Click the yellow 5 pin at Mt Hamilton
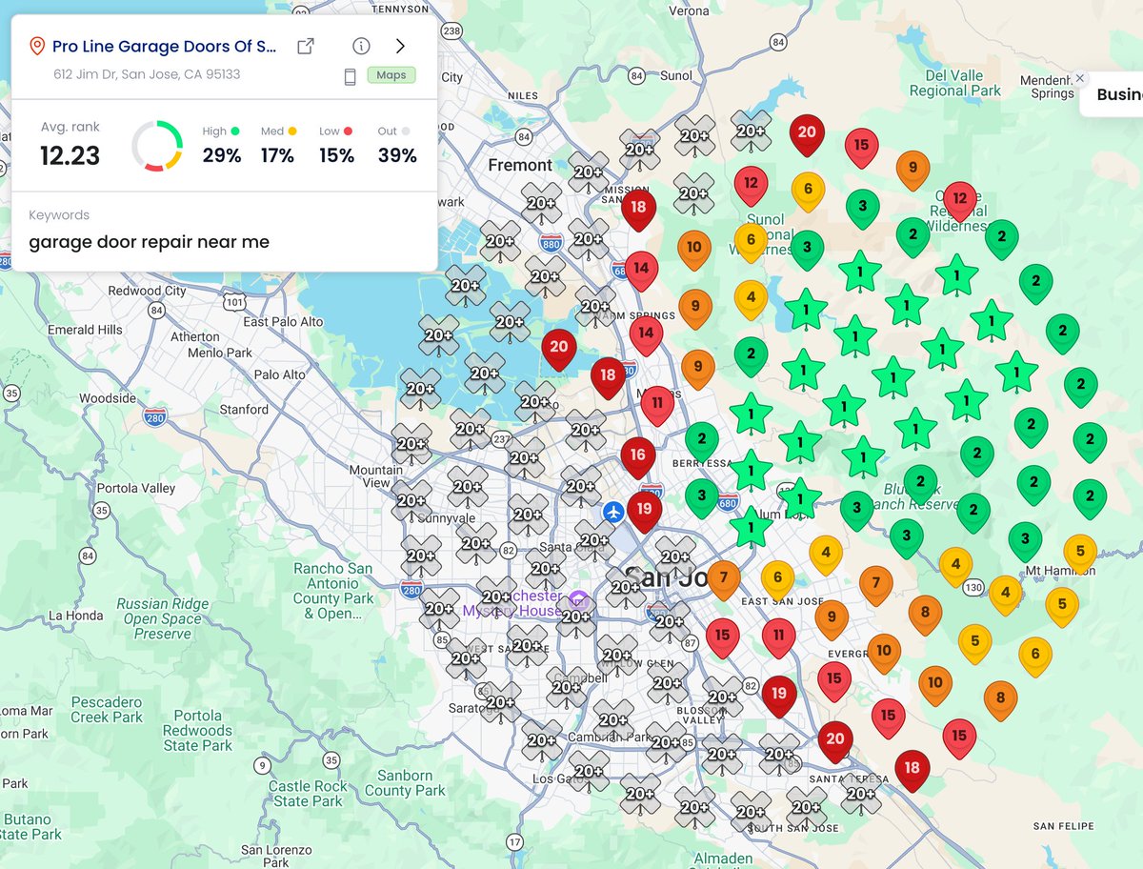Image resolution: width=1143 pixels, height=869 pixels. pyautogui.click(x=1080, y=553)
